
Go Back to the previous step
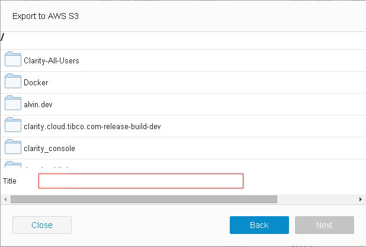[259, 225]
